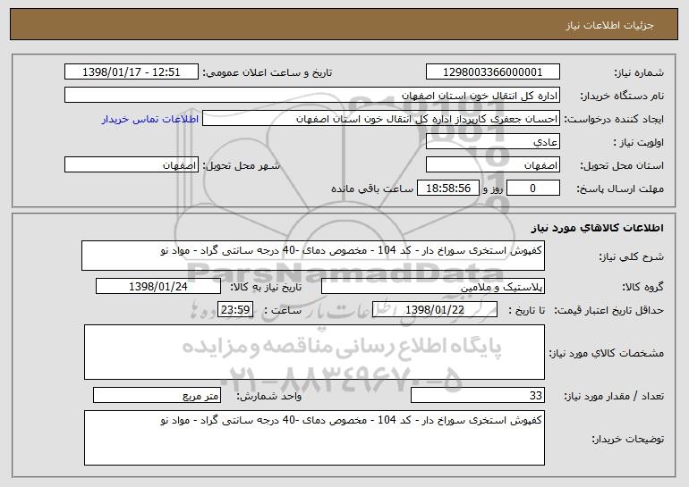Click the label تاریخ و ساعت اعلان عمومی
The width and height of the screenshot is (689, 487).
click(x=268, y=72)
